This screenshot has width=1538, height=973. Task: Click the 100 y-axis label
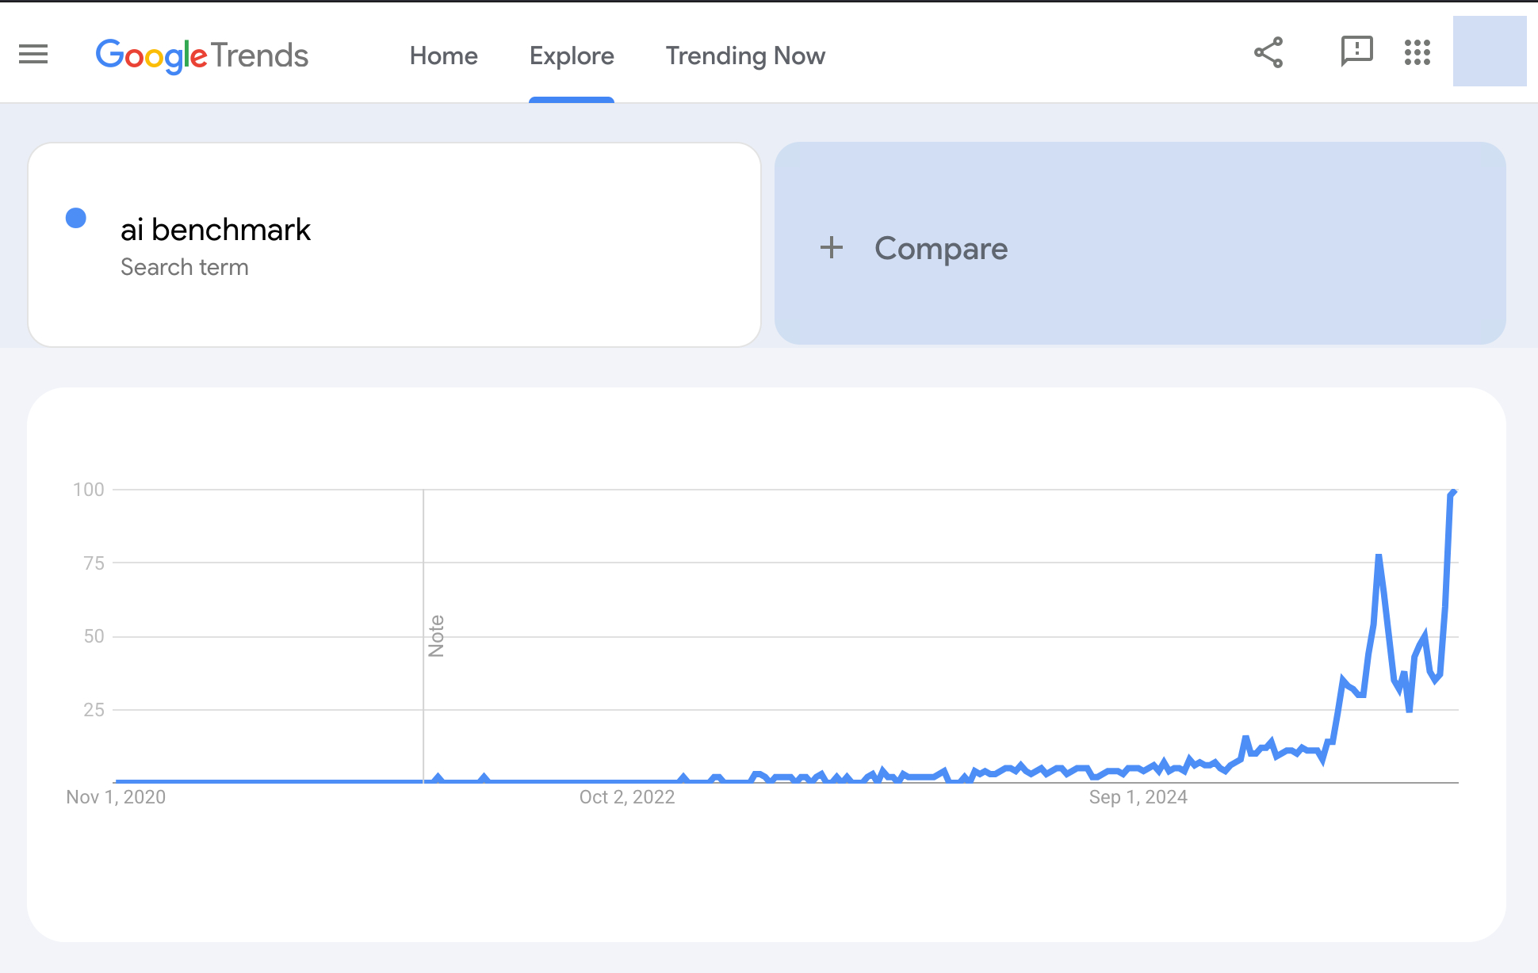89,490
